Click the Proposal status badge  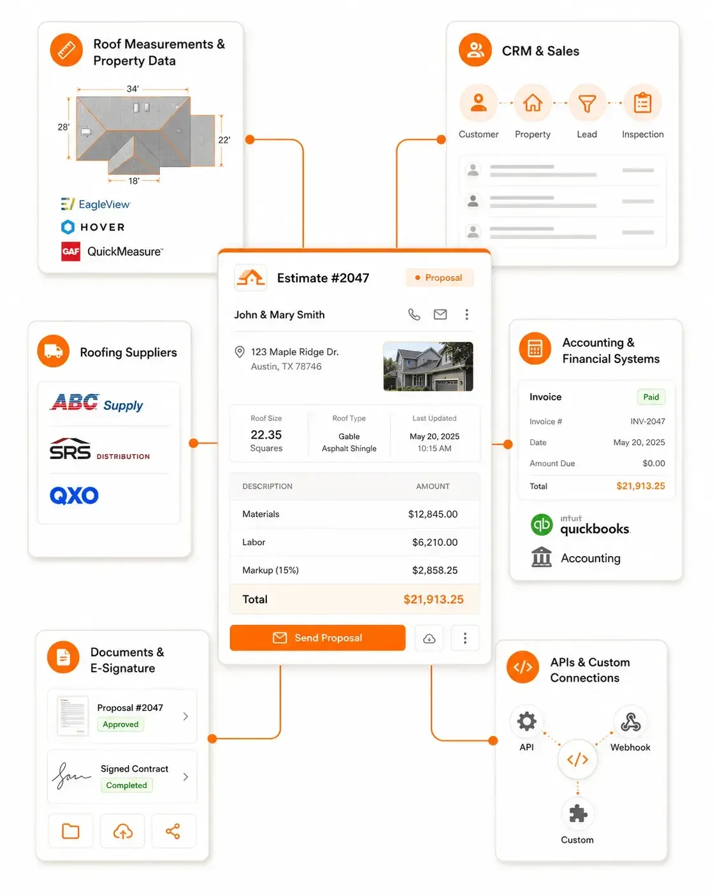point(439,277)
